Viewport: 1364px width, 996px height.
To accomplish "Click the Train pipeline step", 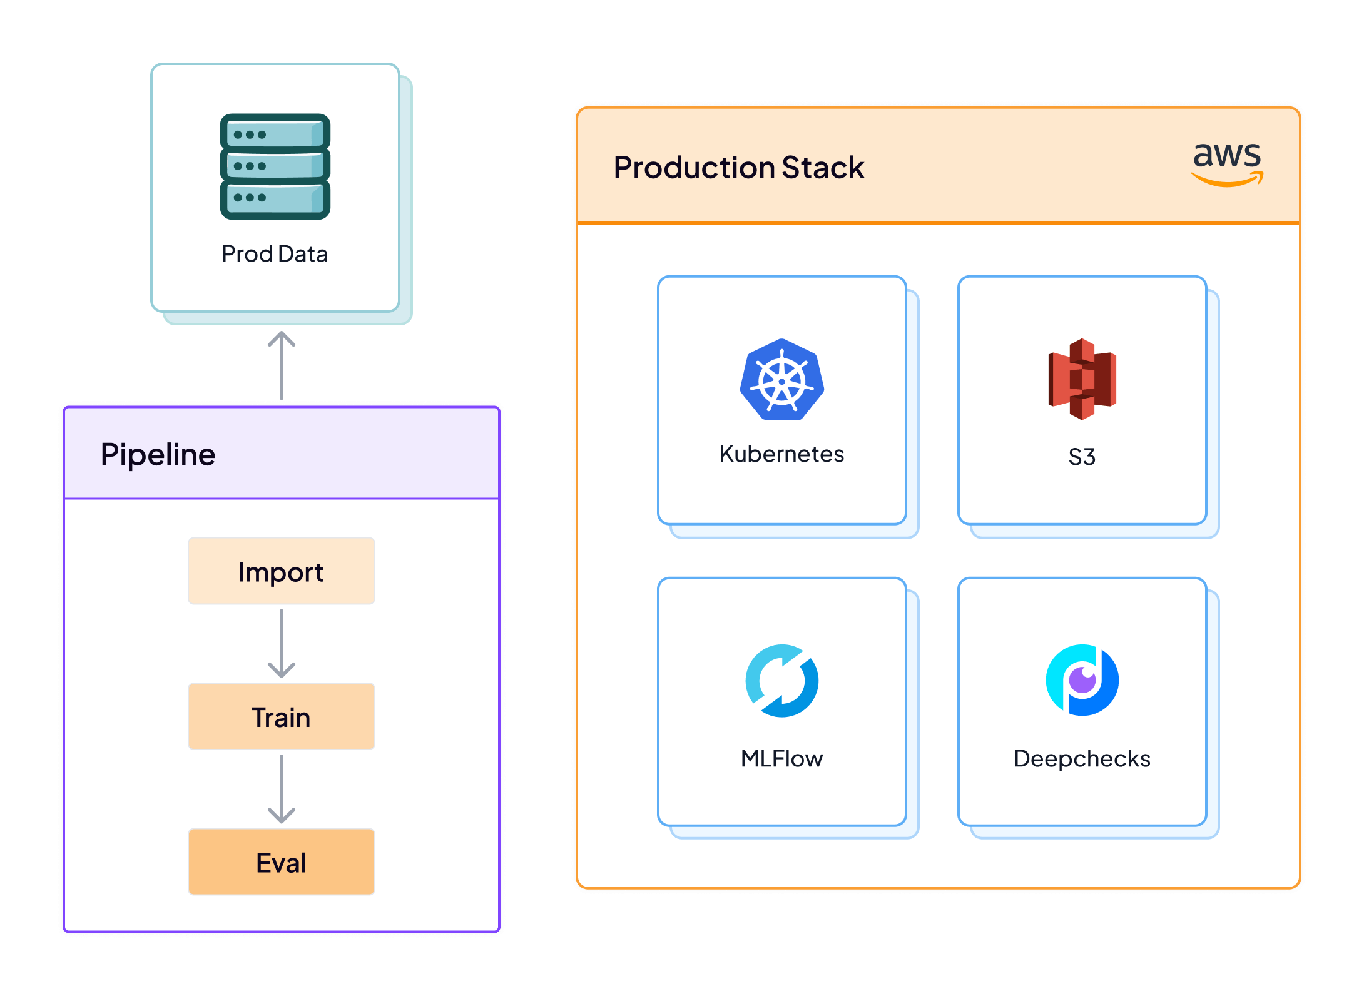I will click(x=281, y=716).
